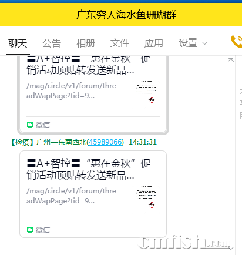Click the WeChat icon in lower card
Viewport: 242px width, 255px height.
(x=30, y=230)
